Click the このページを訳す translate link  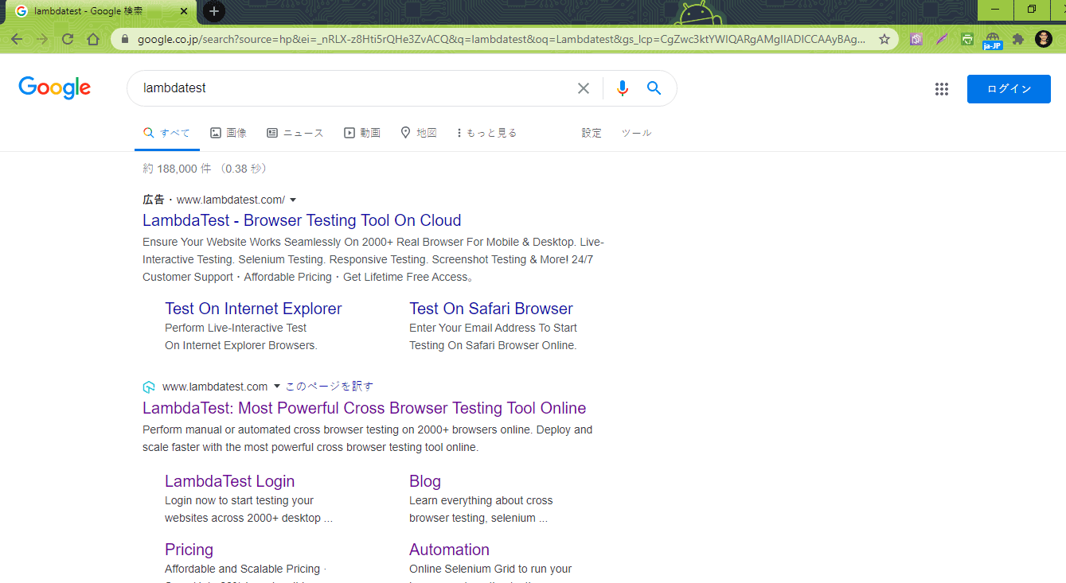(x=330, y=387)
